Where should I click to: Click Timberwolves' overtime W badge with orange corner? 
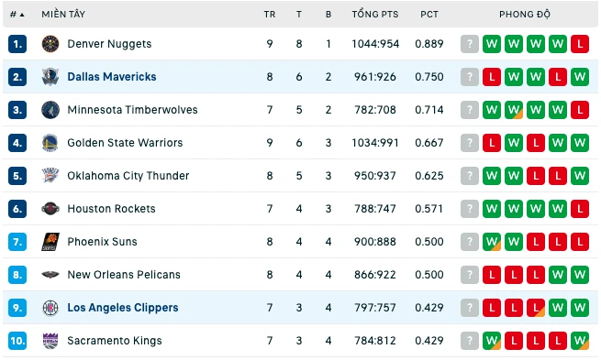tap(514, 110)
